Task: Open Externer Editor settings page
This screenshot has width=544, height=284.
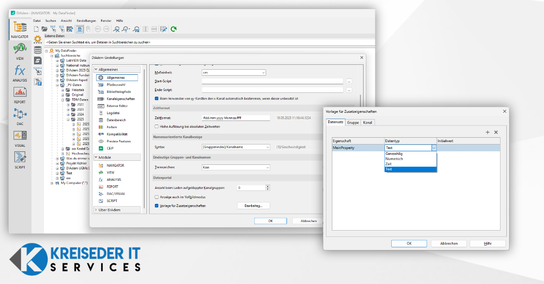Action: [117, 106]
